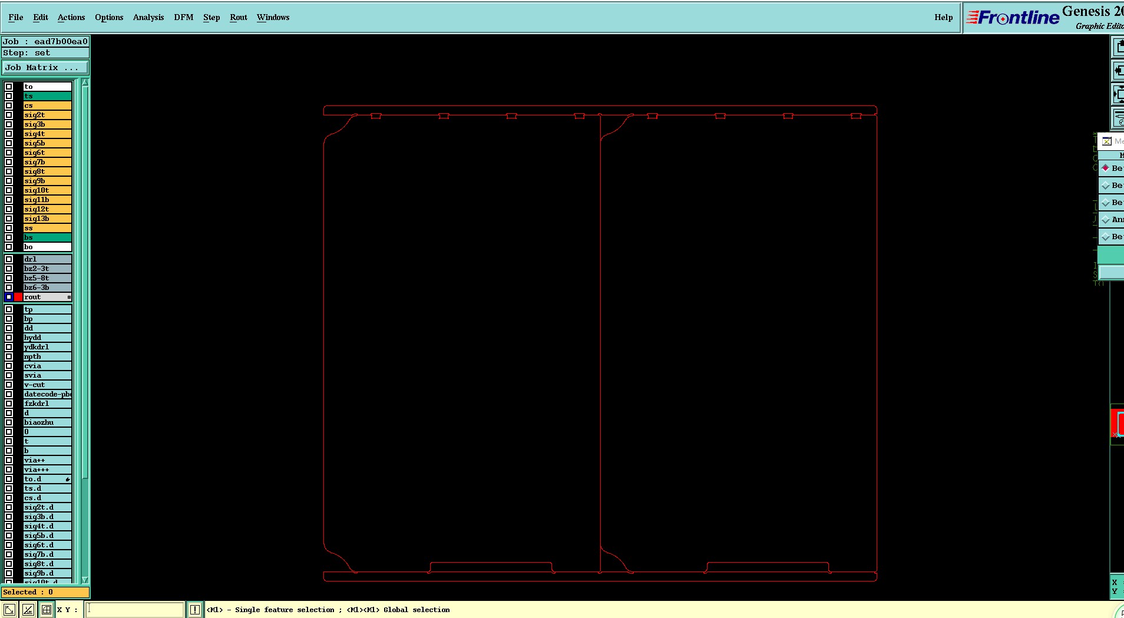The image size is (1124, 618).
Task: Toggle the checkbox for layer drl
Action: tap(9, 259)
